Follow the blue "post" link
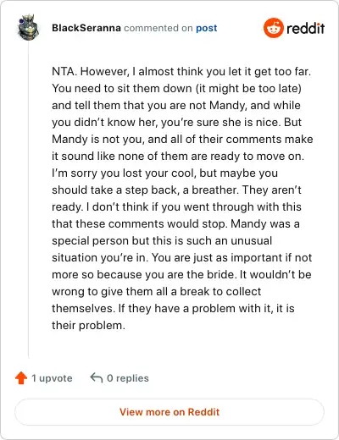 pos(207,28)
